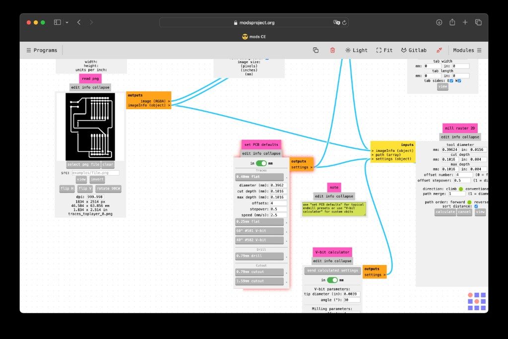Click the PCB traces image thumbnail
Screen dimensions: 508x339
pos(90,127)
